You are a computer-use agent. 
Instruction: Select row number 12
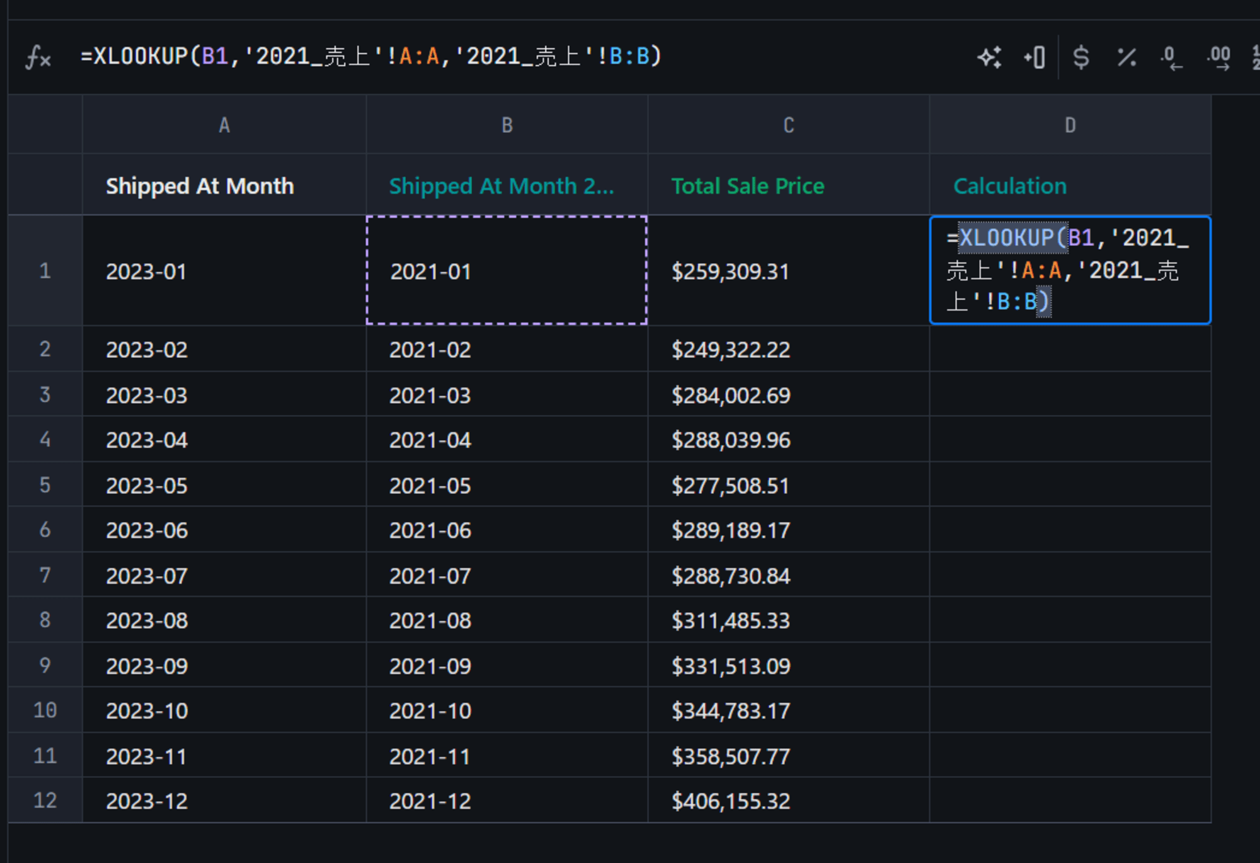[x=45, y=800]
